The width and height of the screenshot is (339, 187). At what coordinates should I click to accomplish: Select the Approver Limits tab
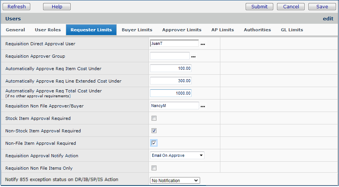coord(182,30)
